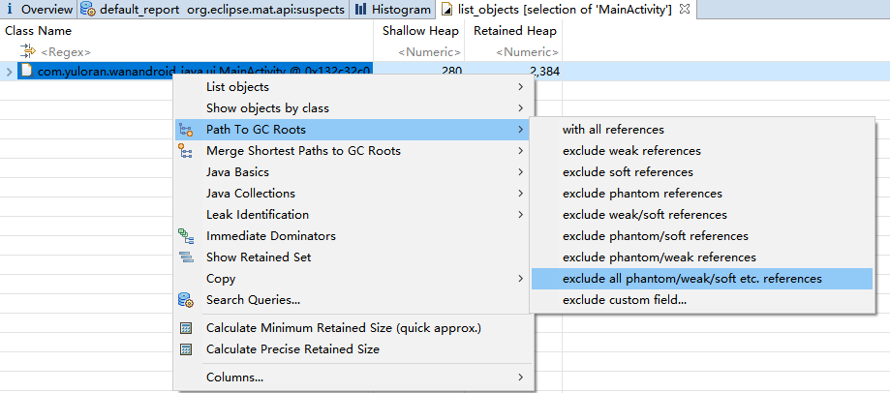Click the Histogram tab icon
The width and height of the screenshot is (890, 393).
(360, 10)
